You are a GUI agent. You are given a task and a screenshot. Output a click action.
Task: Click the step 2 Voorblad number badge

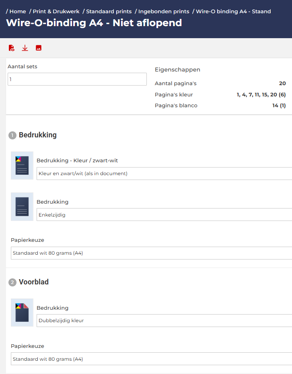click(x=12, y=282)
